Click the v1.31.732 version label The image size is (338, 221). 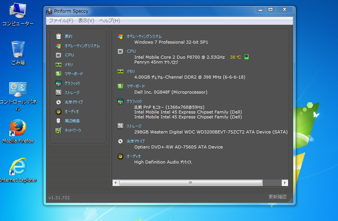59,198
